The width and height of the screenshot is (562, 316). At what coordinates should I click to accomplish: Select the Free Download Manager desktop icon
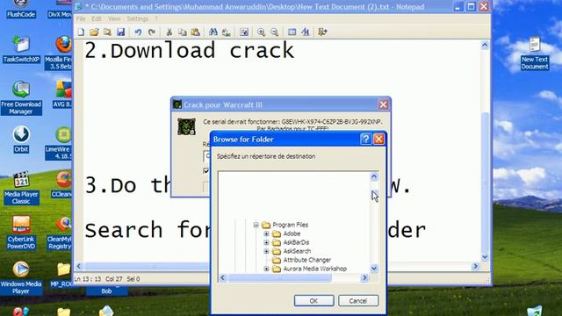point(21,97)
